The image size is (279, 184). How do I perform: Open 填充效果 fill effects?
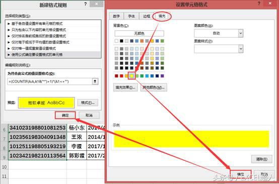coord(125,87)
